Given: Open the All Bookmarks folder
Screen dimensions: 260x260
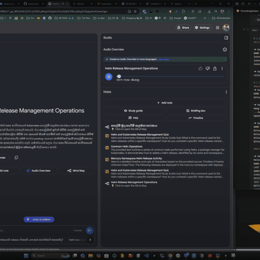Looking at the screenshot, I should [x=222, y=18].
